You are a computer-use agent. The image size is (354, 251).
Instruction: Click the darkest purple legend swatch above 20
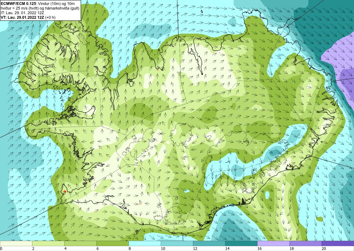point(338,244)
